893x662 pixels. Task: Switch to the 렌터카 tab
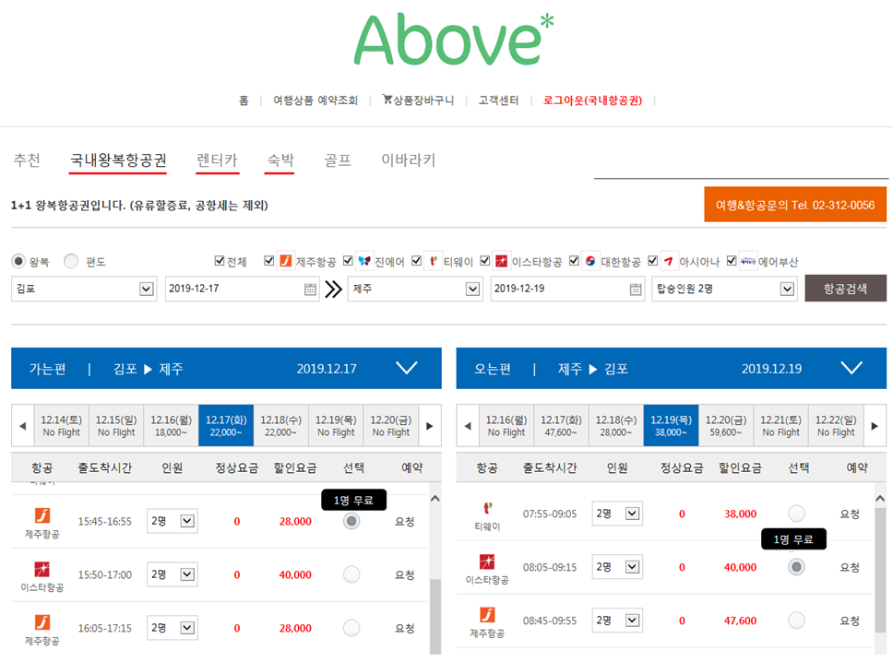click(x=217, y=160)
